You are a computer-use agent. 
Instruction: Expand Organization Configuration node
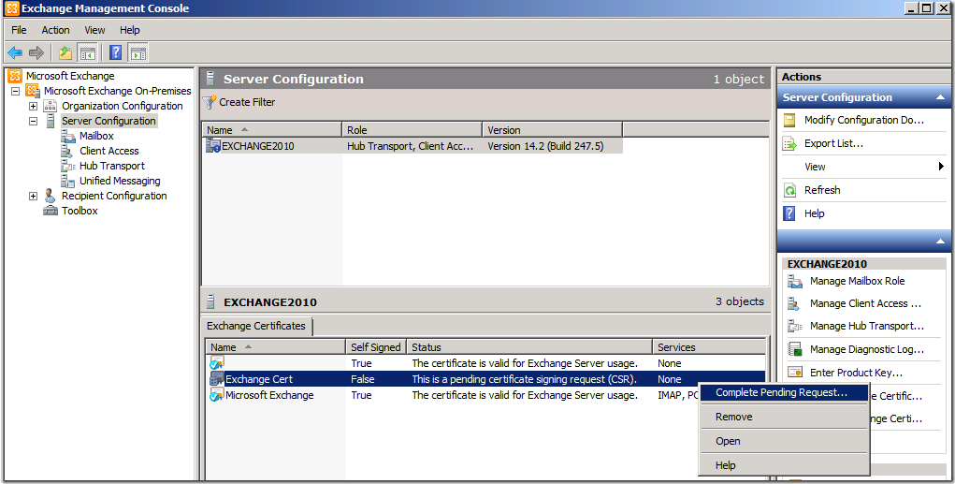point(34,106)
